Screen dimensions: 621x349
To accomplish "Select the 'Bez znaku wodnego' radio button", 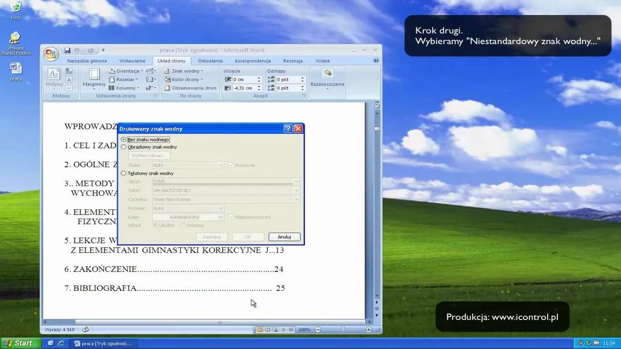I will pyautogui.click(x=124, y=140).
